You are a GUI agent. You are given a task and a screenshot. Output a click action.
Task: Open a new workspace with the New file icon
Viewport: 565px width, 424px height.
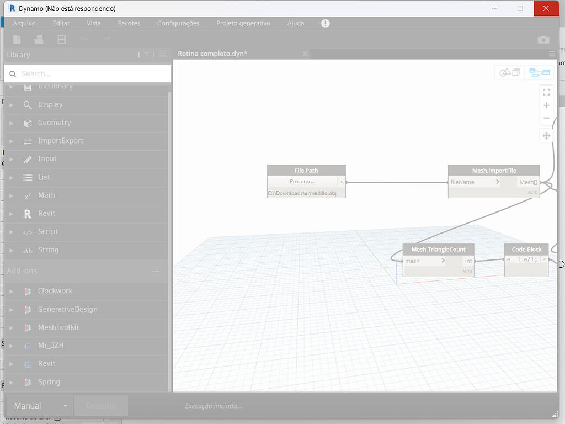coord(17,39)
